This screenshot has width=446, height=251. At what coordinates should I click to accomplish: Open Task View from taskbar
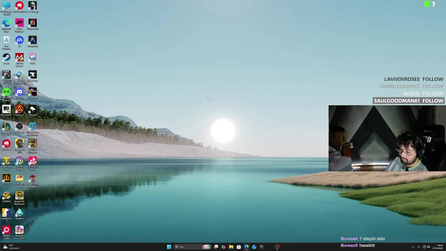(216, 247)
